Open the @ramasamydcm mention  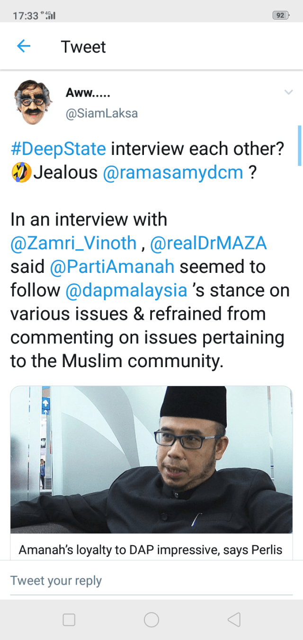tap(173, 172)
